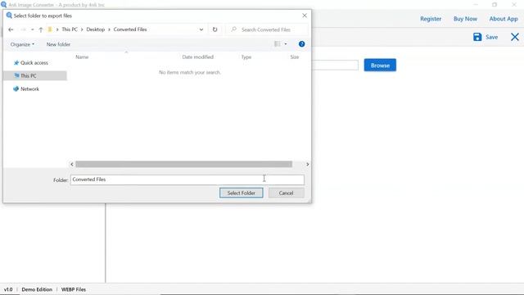Viewport: 524px width, 295px height.
Task: Click the Save floppy disk icon
Action: (x=477, y=37)
